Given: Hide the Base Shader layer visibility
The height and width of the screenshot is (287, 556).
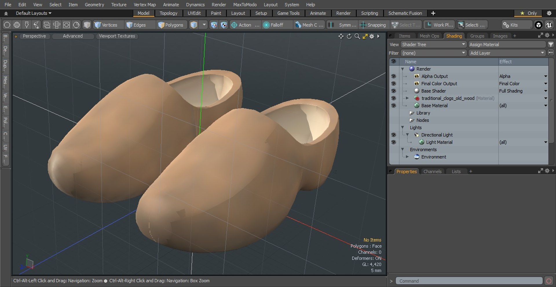Looking at the screenshot, I should point(393,91).
